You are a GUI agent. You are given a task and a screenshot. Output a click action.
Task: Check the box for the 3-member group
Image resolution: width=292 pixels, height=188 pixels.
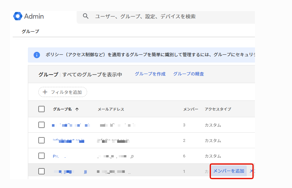(x=41, y=125)
